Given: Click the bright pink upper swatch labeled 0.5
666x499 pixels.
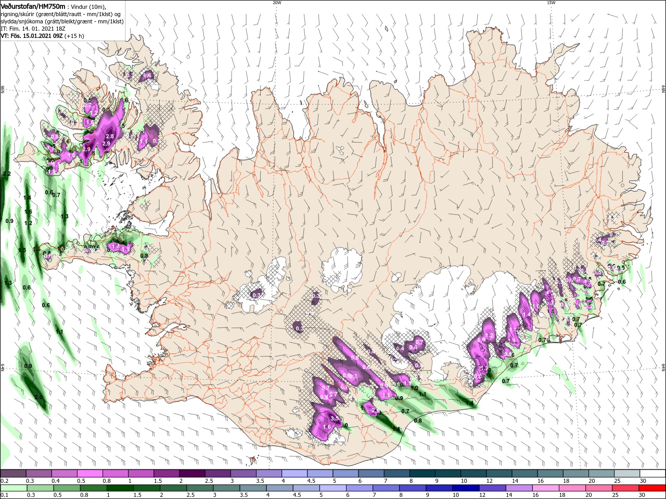Looking at the screenshot, I should point(89,474).
